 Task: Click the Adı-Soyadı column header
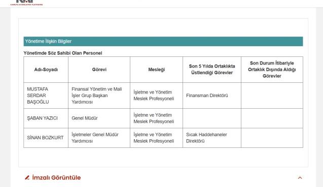(46, 70)
